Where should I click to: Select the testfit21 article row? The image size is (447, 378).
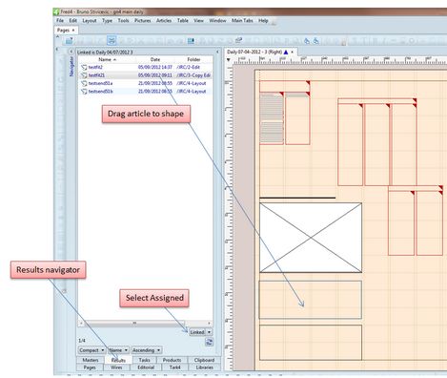pyautogui.click(x=146, y=75)
